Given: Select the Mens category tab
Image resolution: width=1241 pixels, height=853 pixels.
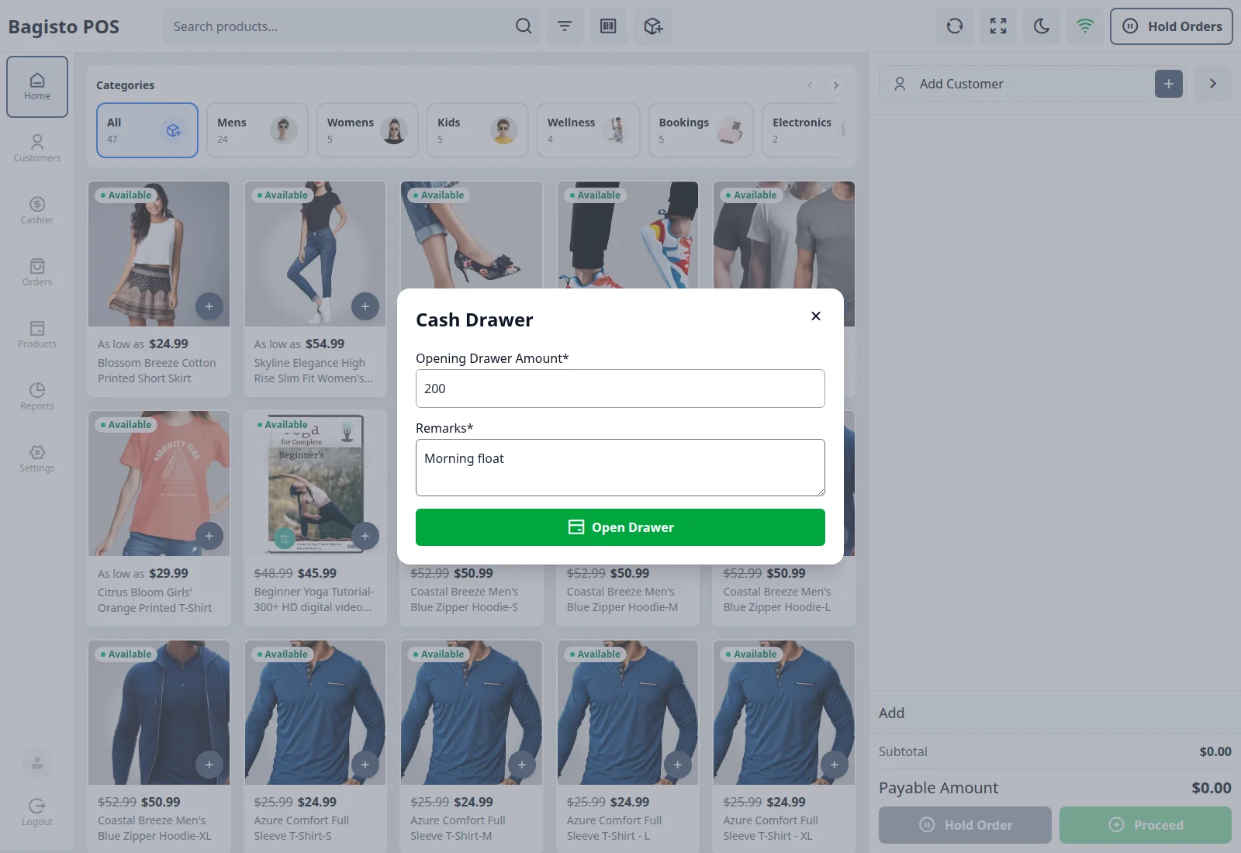Looking at the screenshot, I should pyautogui.click(x=258, y=130).
